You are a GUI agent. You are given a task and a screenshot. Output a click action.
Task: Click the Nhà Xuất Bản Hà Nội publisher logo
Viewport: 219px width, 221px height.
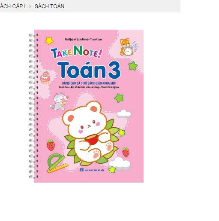(92, 170)
